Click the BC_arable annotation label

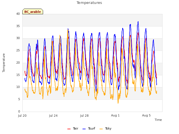(x=33, y=12)
